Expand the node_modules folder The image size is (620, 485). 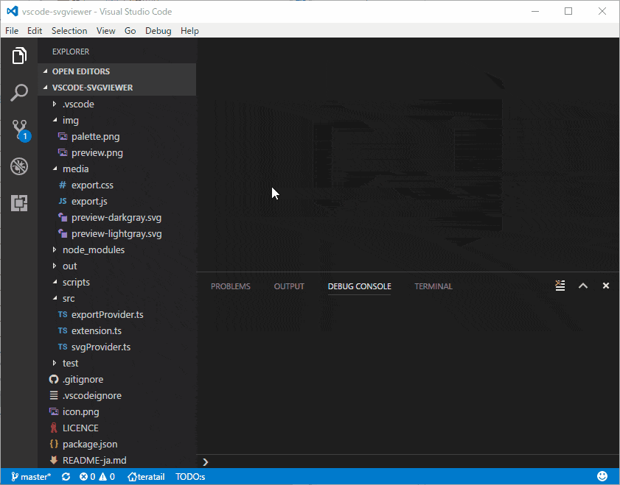click(55, 249)
